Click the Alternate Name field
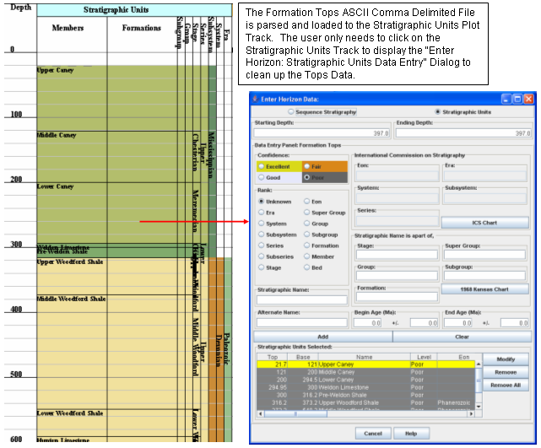 [x=302, y=322]
